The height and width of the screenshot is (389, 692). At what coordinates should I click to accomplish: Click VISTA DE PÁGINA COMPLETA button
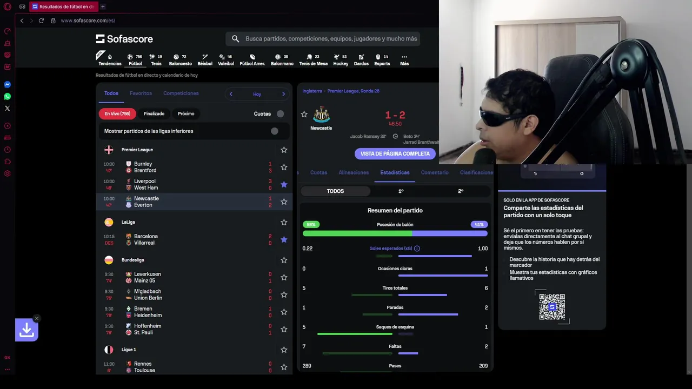[x=395, y=153]
